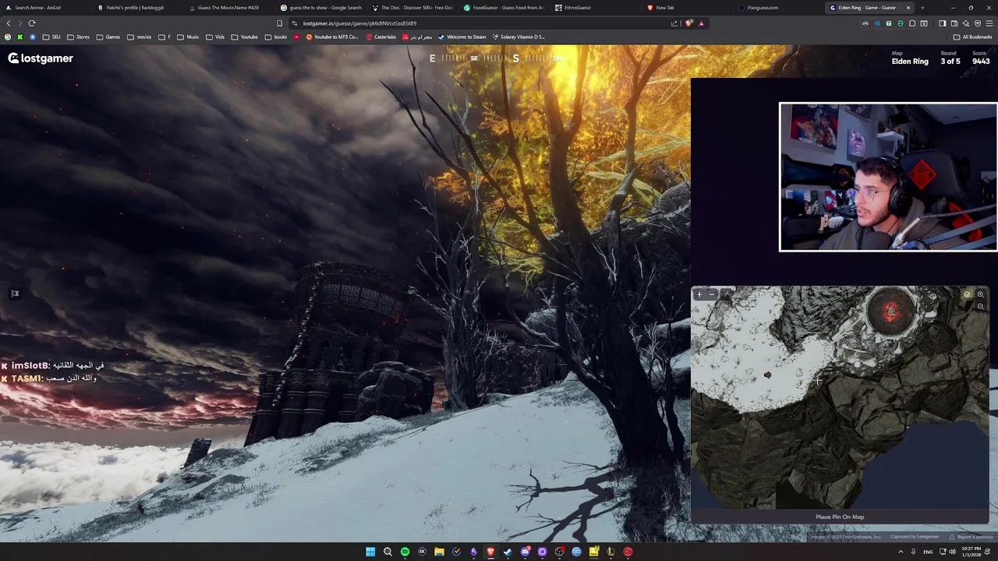Open the clock and date panel
The image size is (998, 561).
pyautogui.click(x=971, y=552)
